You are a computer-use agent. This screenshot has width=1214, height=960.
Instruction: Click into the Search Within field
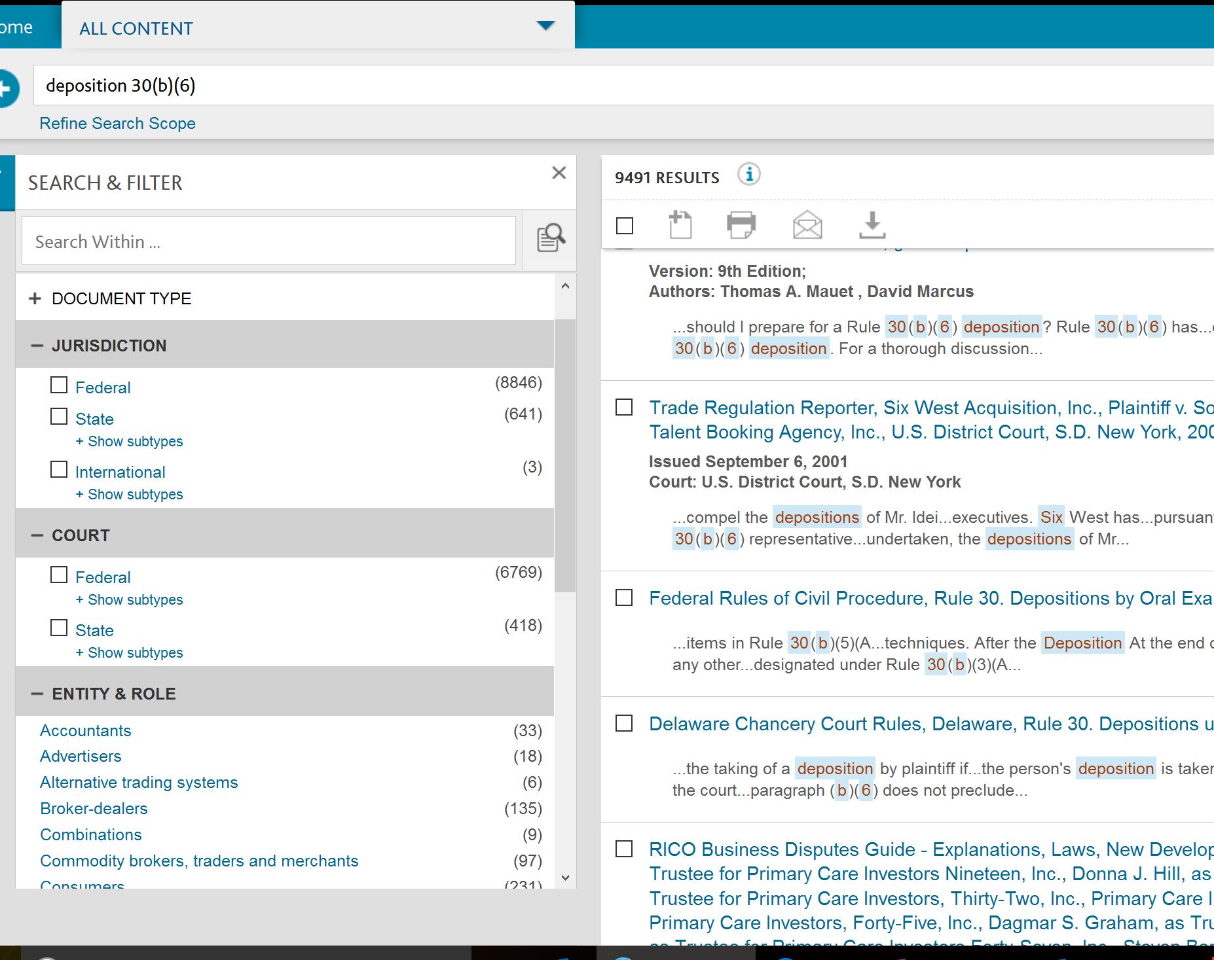pyautogui.click(x=268, y=241)
